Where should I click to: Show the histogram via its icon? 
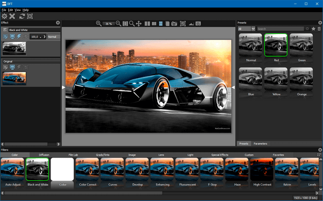point(191,24)
